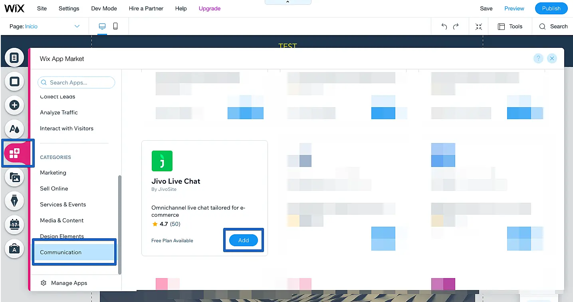Click the zoom out and reorder icon
The image size is (573, 302).
point(479,26)
